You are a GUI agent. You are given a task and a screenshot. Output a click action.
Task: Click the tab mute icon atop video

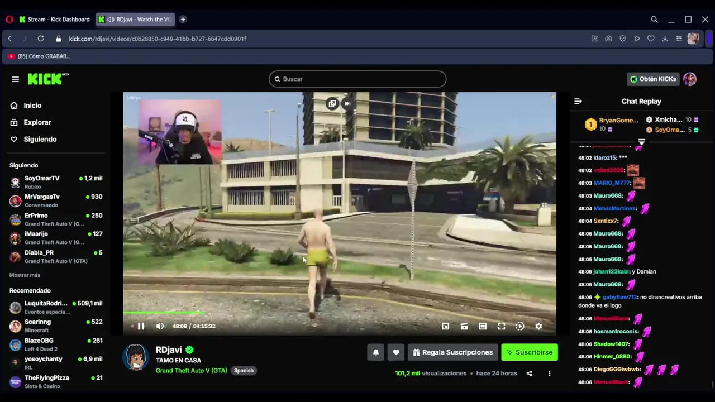coord(347,103)
